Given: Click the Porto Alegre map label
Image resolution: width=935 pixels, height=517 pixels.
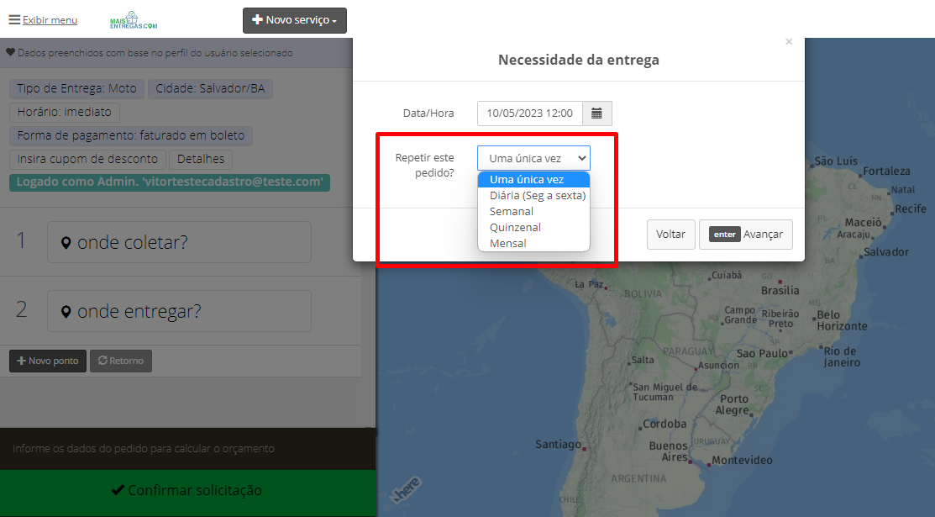Looking at the screenshot, I should pyautogui.click(x=734, y=404).
